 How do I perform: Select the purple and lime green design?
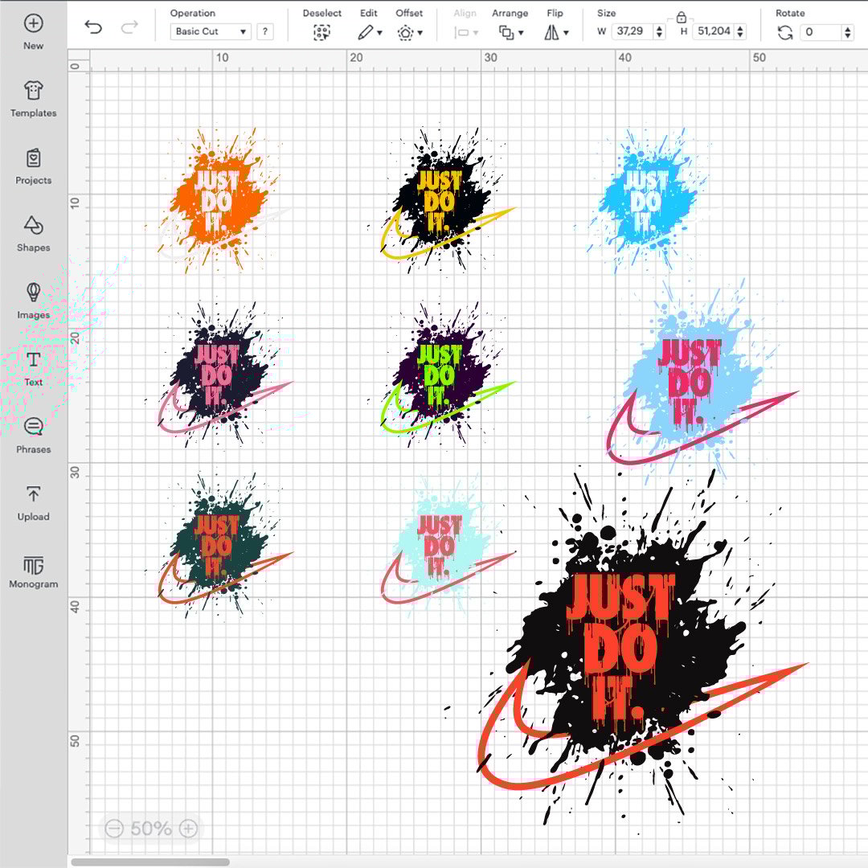click(440, 375)
